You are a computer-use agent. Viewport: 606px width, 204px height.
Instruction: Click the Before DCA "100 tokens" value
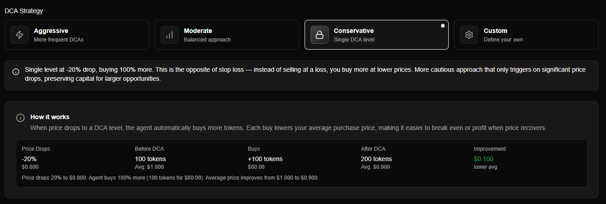coord(150,159)
